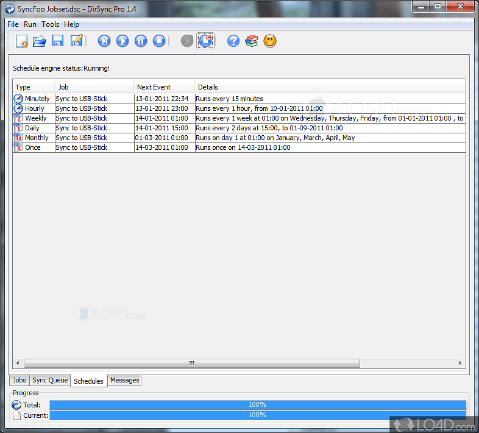Open the Help menu
This screenshot has height=433, width=479.
point(71,24)
